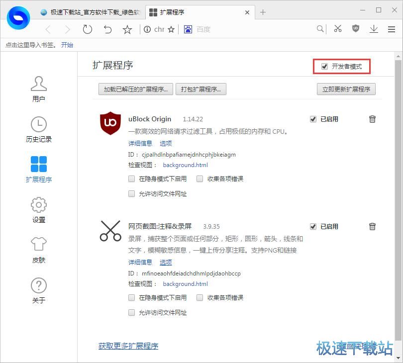
Task: Open 网页截图 选项 link
Action: (x=166, y=262)
